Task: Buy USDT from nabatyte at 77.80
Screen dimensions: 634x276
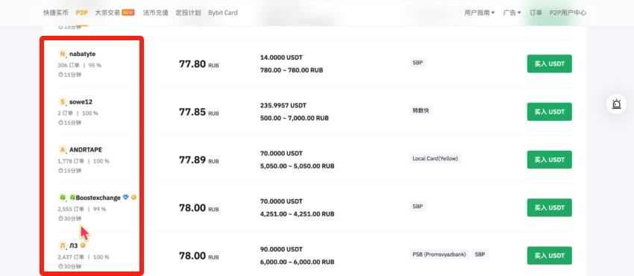Action: click(549, 64)
